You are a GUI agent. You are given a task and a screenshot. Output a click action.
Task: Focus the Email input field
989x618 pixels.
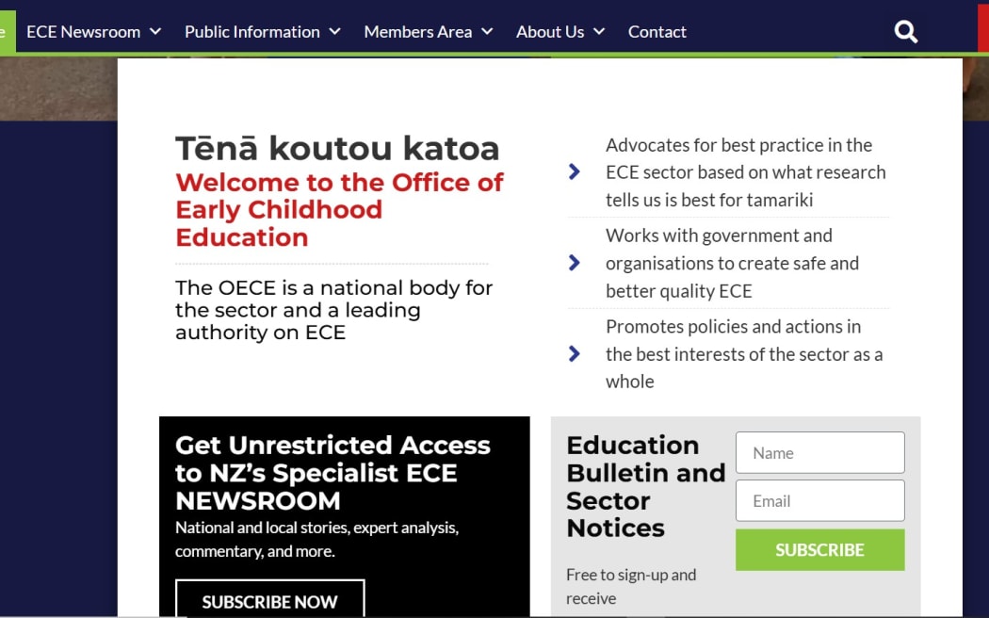(820, 500)
